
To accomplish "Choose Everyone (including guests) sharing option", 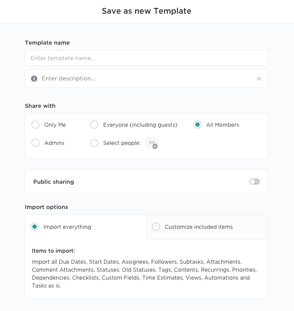I will tap(94, 125).
